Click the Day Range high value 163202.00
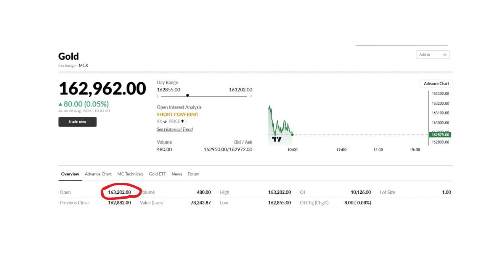 coord(241,90)
